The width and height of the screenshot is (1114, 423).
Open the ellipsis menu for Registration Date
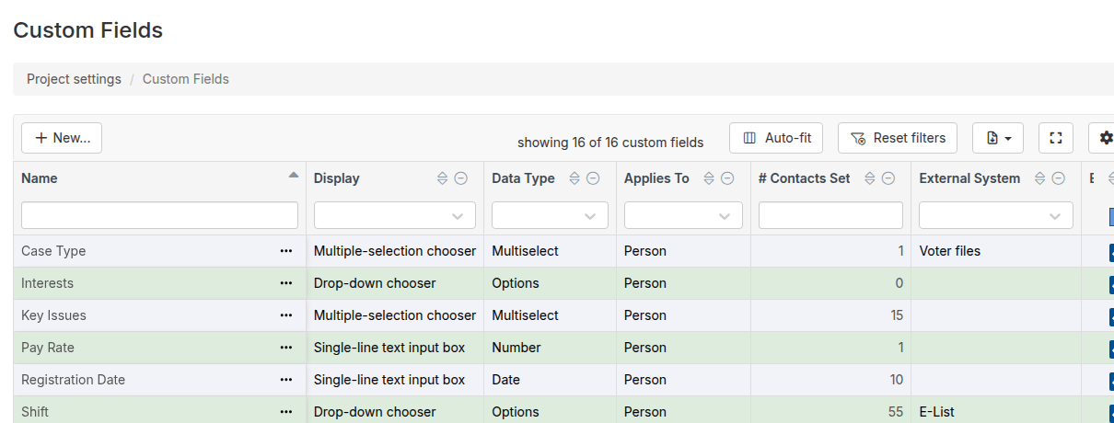285,380
